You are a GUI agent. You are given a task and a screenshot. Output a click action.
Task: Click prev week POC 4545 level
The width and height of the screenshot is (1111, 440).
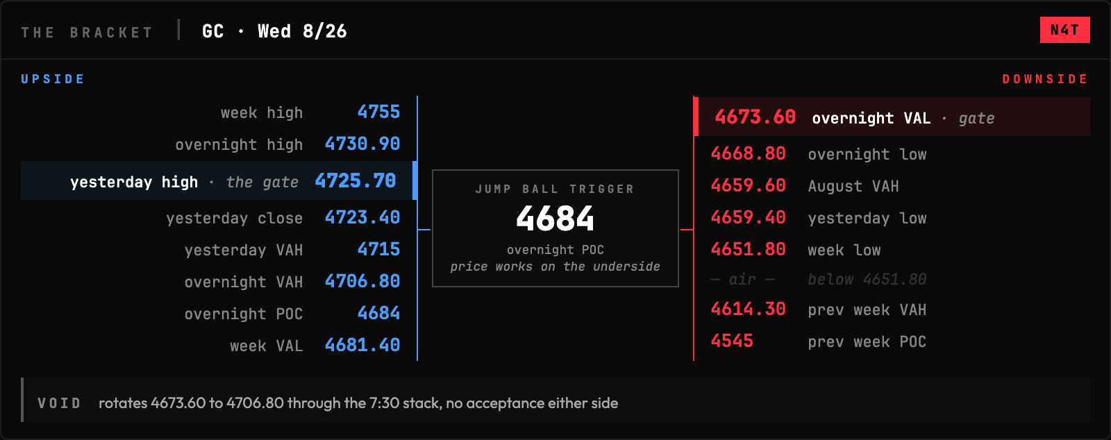[892, 341]
